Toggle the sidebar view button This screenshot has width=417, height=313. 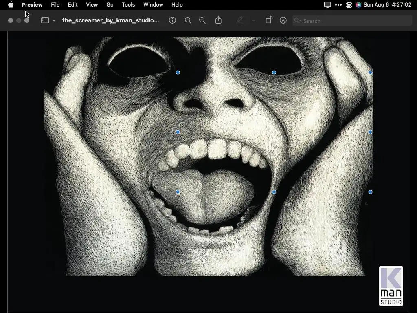click(45, 20)
